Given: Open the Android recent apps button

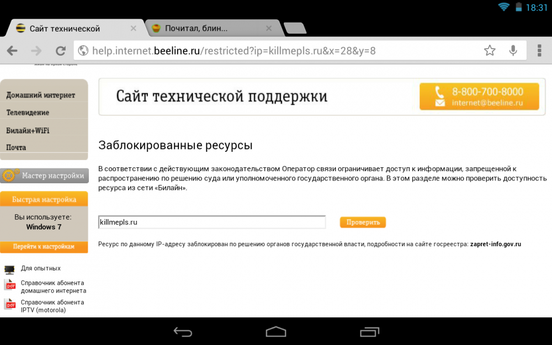Looking at the screenshot, I should 370,332.
